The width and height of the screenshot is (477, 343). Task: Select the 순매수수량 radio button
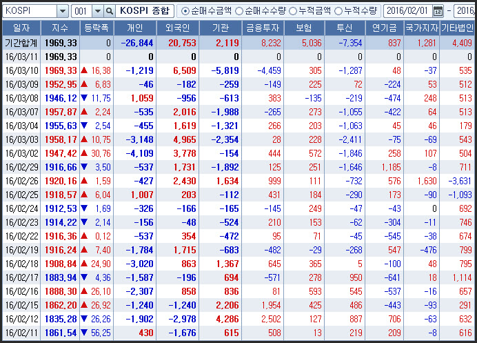(239, 11)
